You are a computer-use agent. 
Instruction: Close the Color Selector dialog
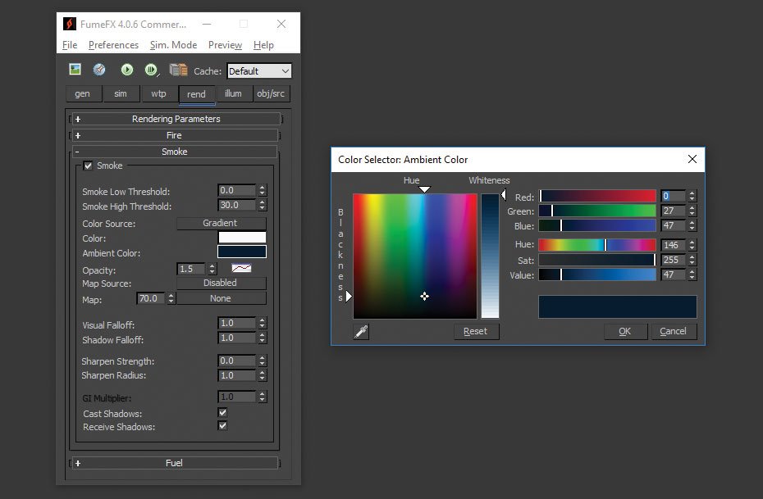pos(692,159)
